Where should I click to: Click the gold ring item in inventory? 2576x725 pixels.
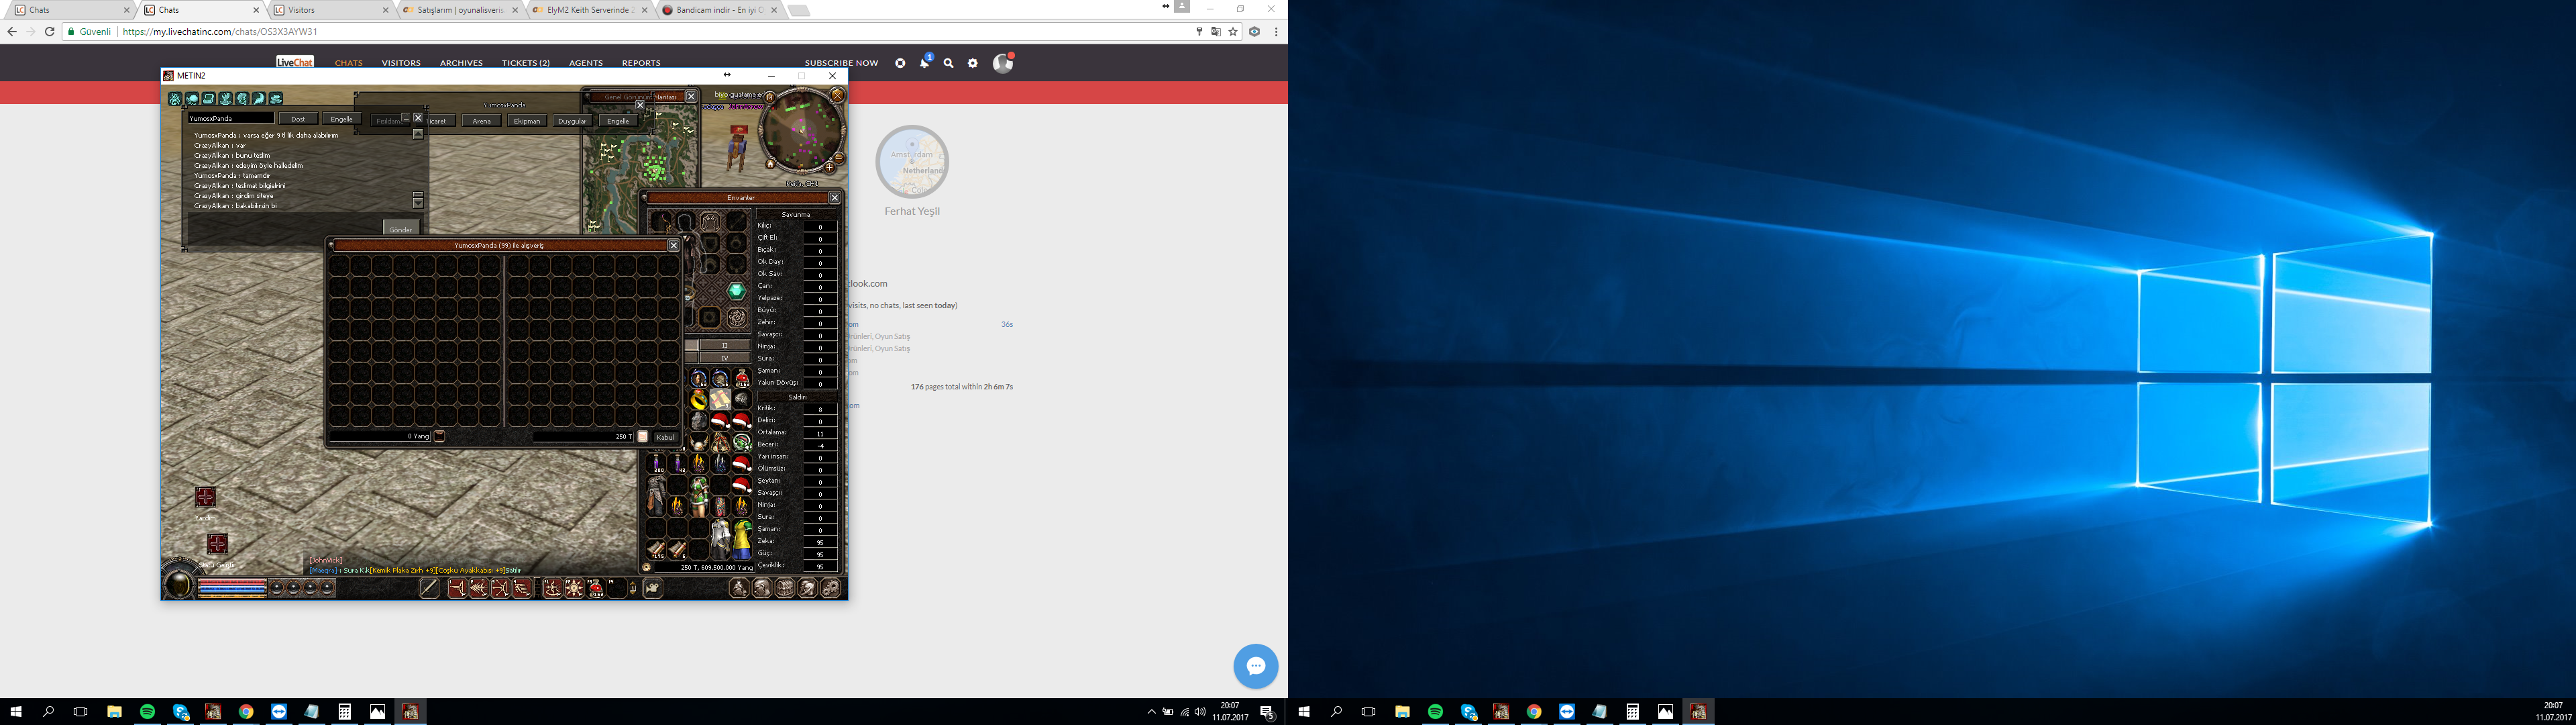[698, 399]
